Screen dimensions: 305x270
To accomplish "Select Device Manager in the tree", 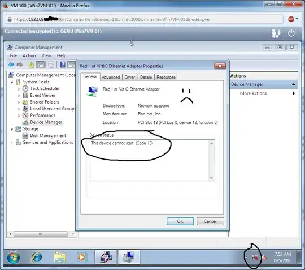I will (46, 122).
